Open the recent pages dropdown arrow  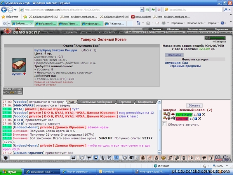15,10
